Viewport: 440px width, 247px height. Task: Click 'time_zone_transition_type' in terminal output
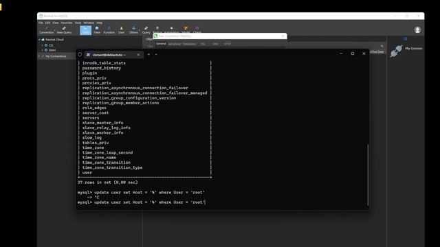pos(112,167)
